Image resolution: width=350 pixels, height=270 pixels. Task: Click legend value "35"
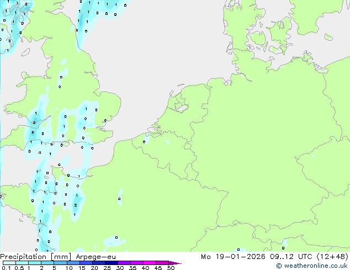click(x=132, y=268)
